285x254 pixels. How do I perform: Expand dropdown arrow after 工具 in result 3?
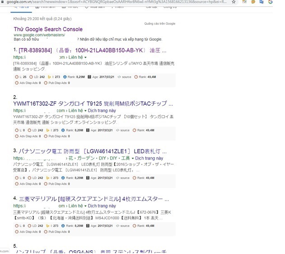[x=133, y=158]
